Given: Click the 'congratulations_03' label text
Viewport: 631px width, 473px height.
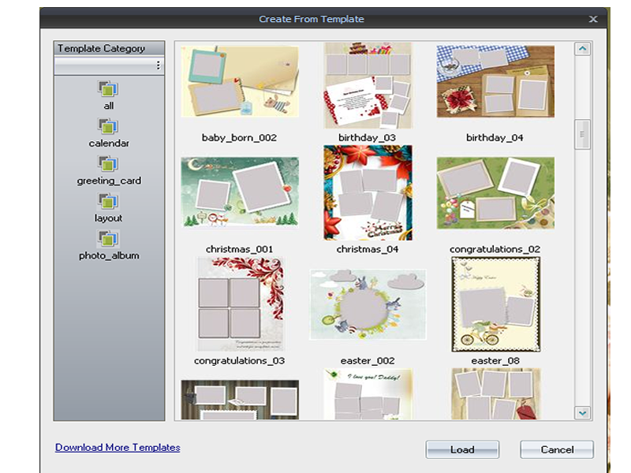Looking at the screenshot, I should tap(240, 361).
